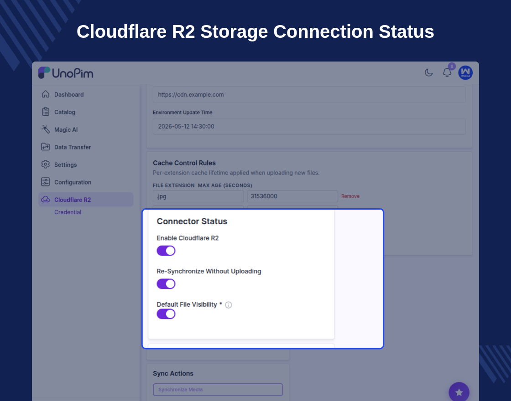This screenshot has width=511, height=401.
Task: Toggle Default File Visibility switch
Action: 166,314
